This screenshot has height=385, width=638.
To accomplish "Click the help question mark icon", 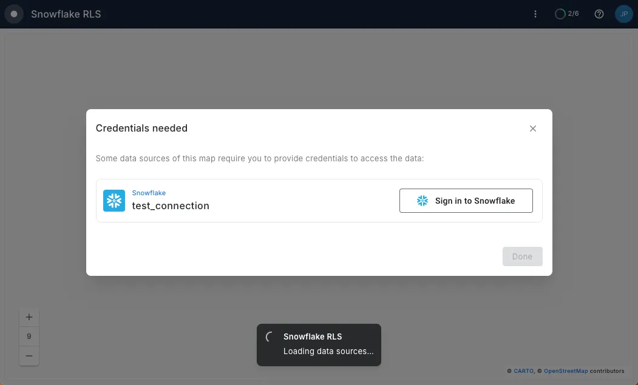I will pos(599,13).
